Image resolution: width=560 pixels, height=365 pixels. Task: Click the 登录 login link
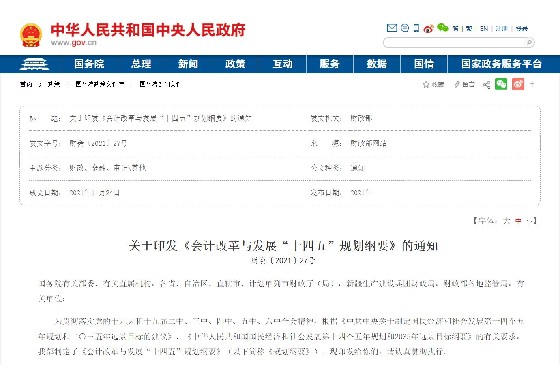(522, 29)
